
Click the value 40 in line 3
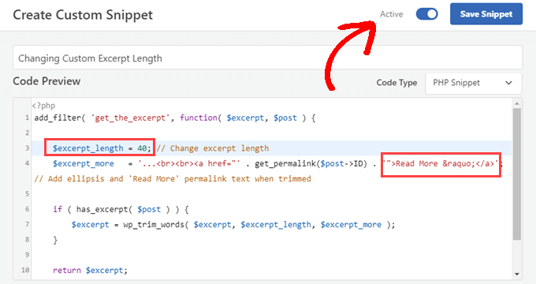[x=142, y=148]
